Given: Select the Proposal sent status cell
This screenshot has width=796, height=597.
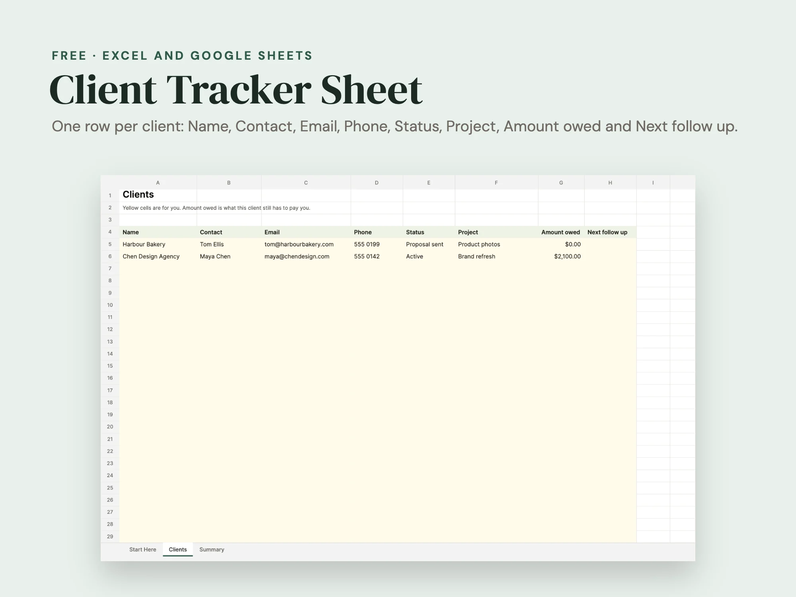Looking at the screenshot, I should (429, 244).
